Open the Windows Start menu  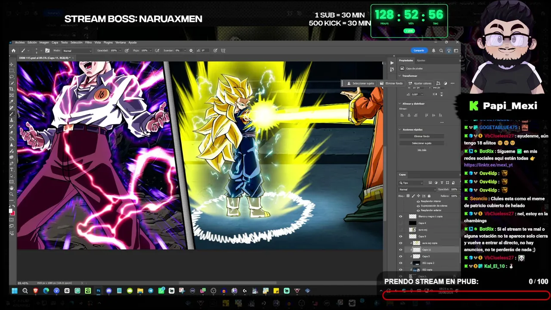coord(15,291)
